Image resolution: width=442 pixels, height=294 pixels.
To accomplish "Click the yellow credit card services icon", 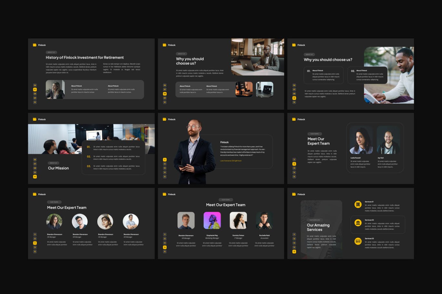I will point(358,241).
